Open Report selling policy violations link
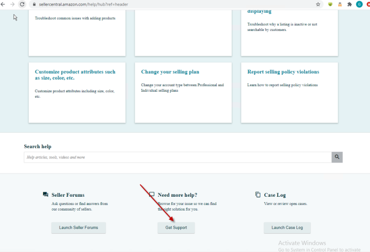Viewport: 370px width, 252px height. [283, 72]
